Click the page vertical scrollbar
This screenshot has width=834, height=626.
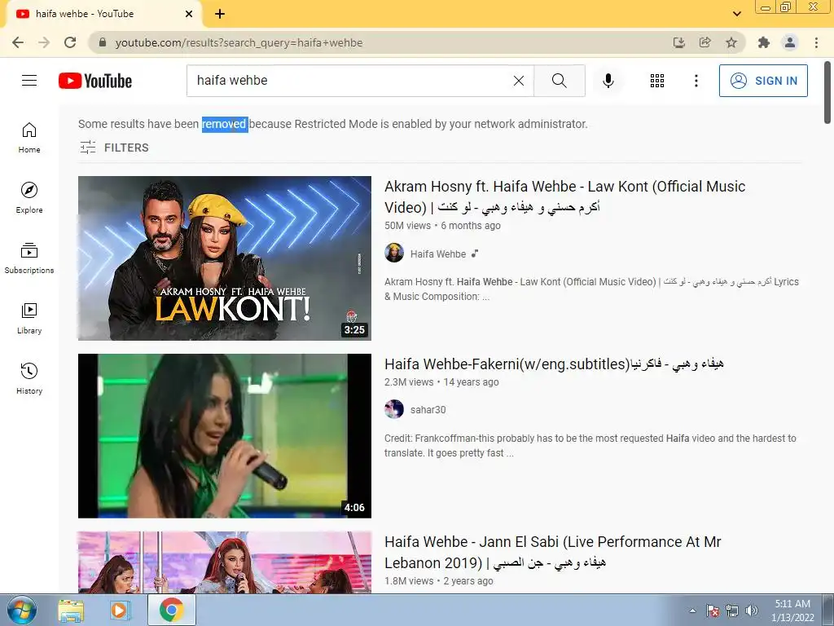[x=827, y=93]
